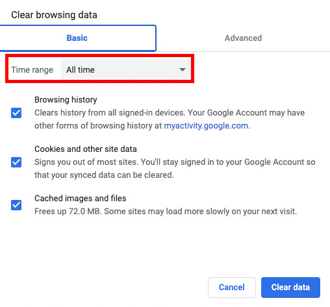Uncheck the Browsing history checkbox
330x307 pixels.
[x=16, y=113]
